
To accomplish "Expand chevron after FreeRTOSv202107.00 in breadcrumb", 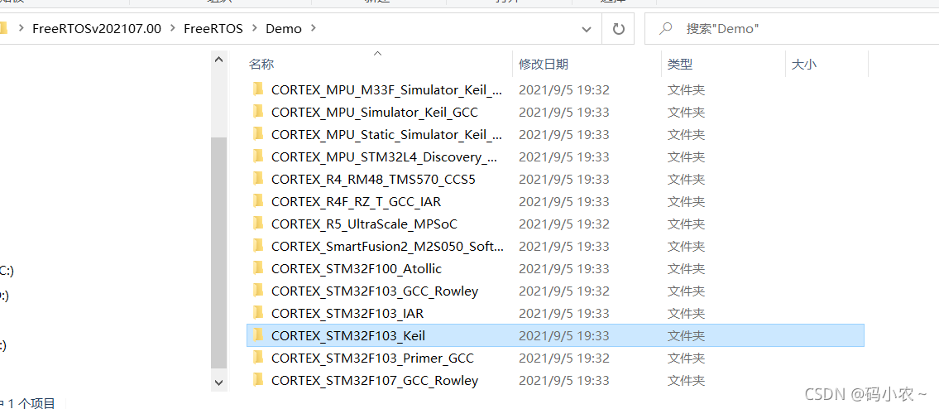I will 173,28.
